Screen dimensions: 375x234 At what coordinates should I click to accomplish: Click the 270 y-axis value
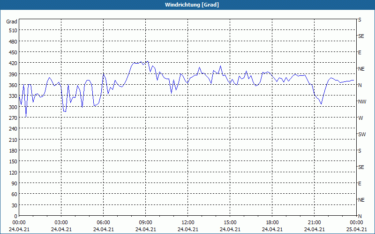click(13, 118)
